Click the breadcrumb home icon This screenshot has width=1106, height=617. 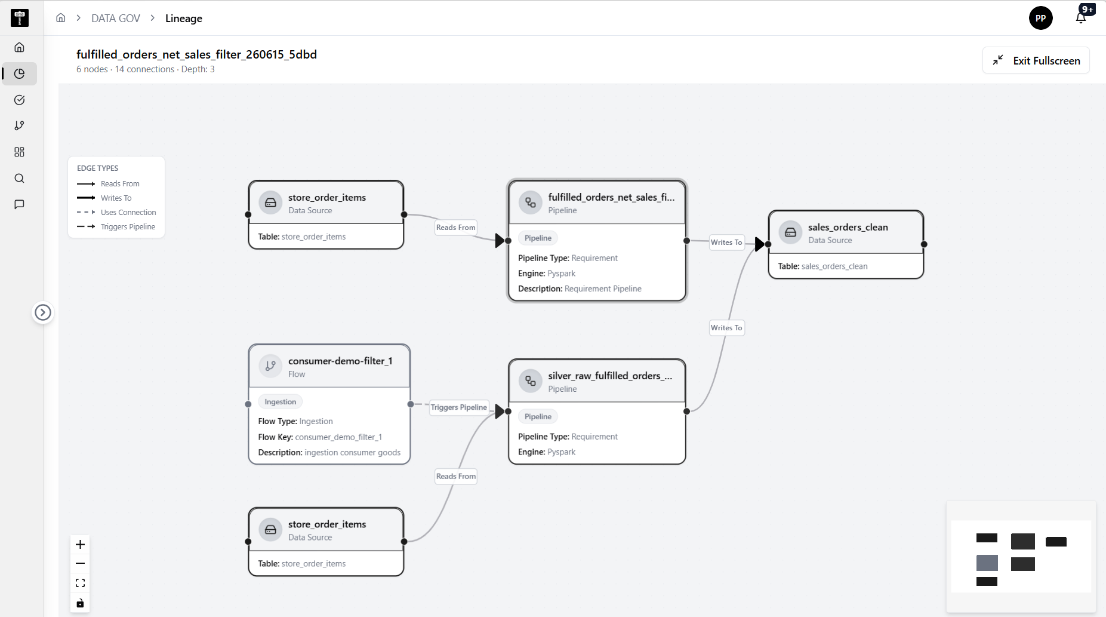coord(61,18)
